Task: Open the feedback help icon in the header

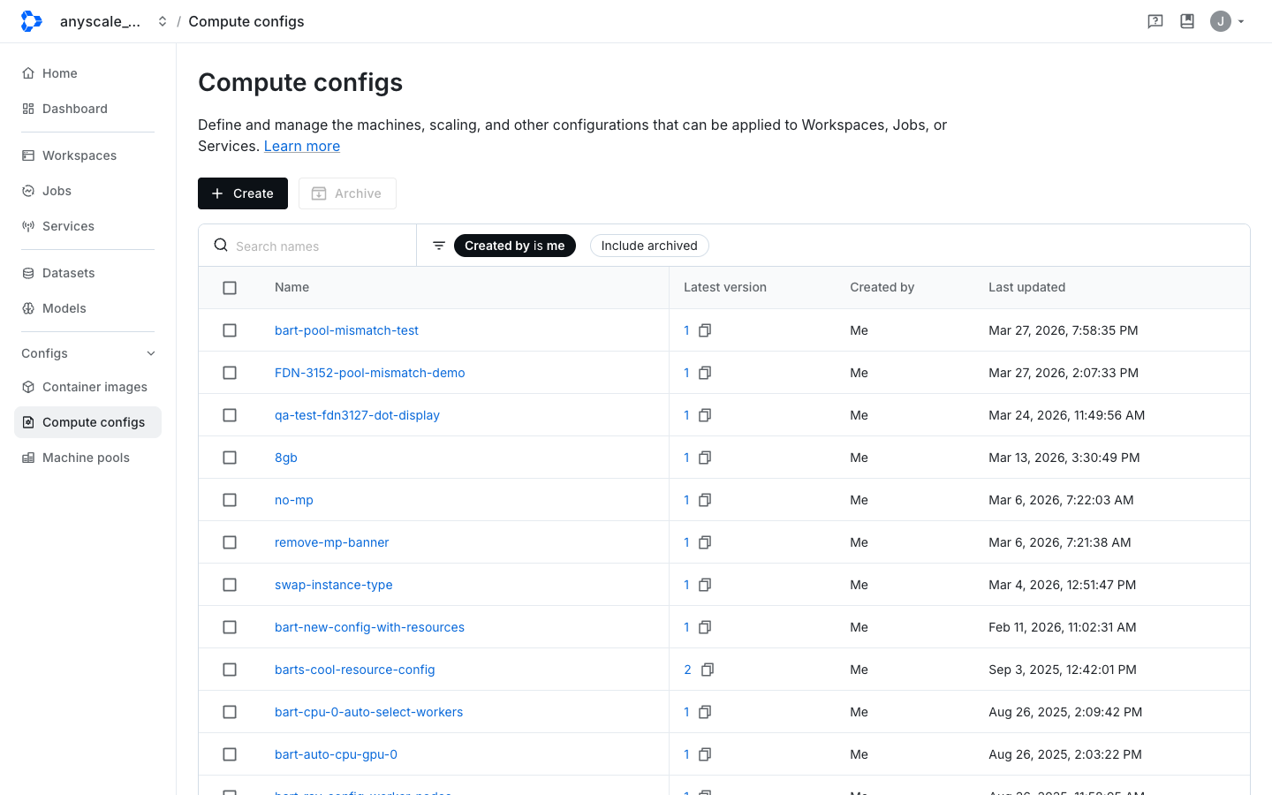Action: pos(1155,21)
